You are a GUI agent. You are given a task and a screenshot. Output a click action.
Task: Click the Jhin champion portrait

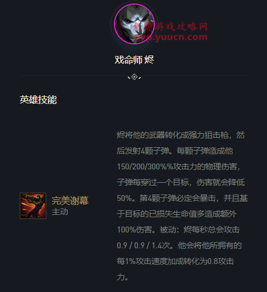pos(134,24)
